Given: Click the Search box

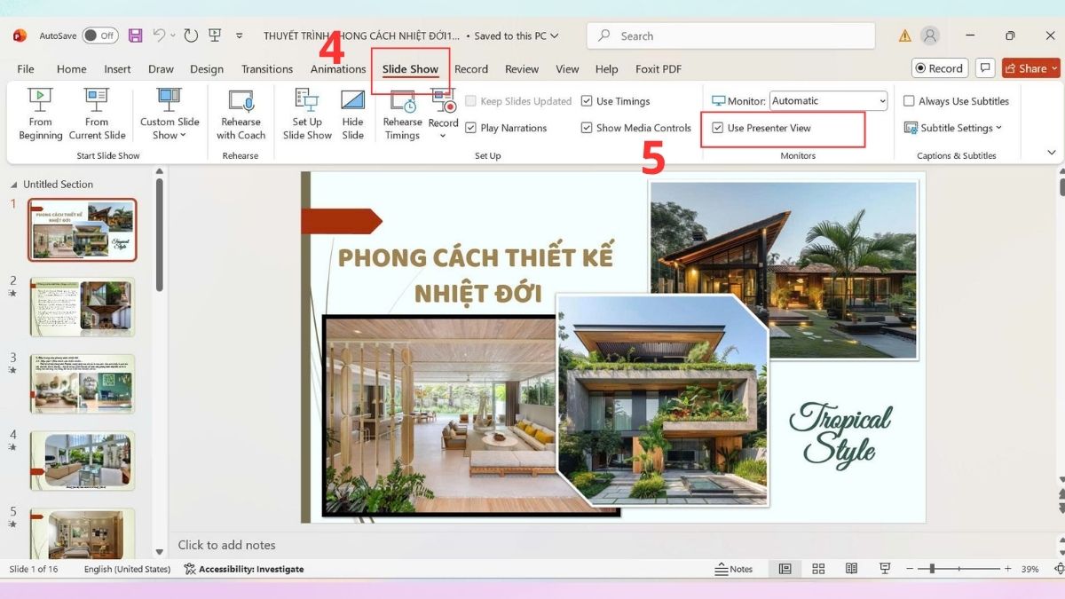Looking at the screenshot, I should pyautogui.click(x=730, y=35).
